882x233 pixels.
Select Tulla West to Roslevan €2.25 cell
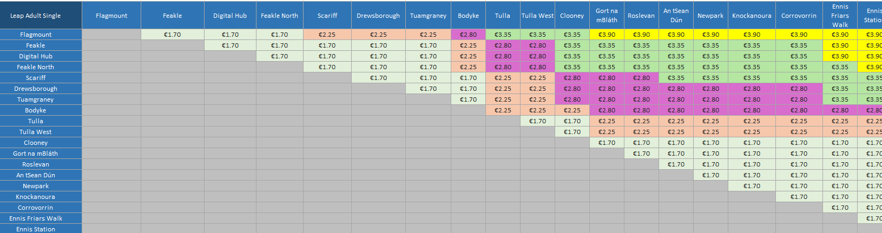[x=641, y=132]
